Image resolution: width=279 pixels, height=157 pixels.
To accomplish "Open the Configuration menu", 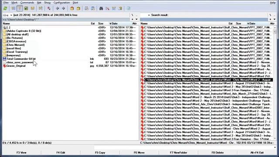I will [62, 3].
